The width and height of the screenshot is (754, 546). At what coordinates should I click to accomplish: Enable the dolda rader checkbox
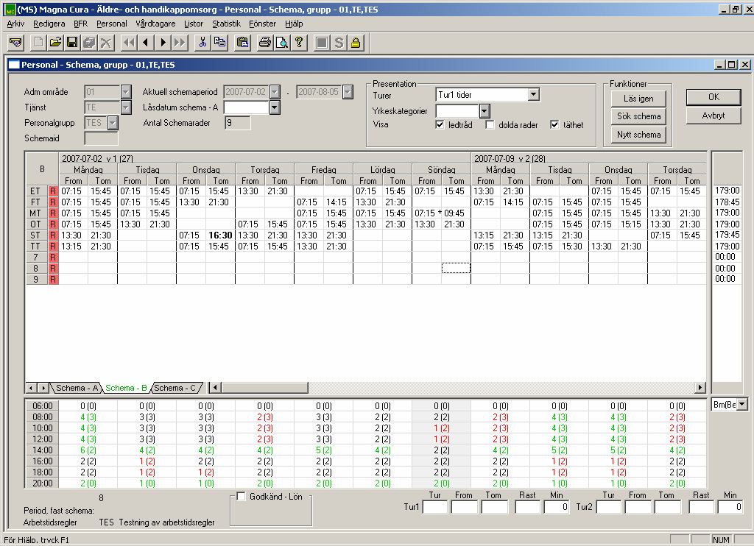click(x=490, y=125)
